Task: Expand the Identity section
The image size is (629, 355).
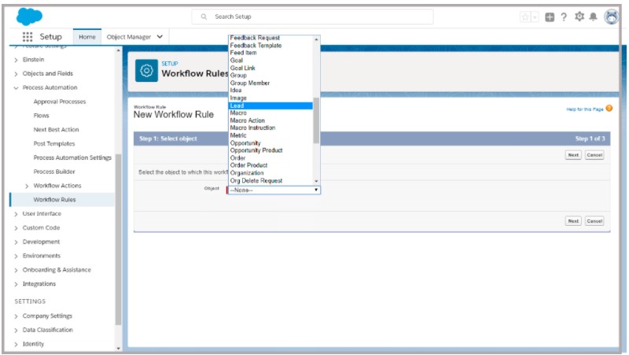Action: (16, 344)
